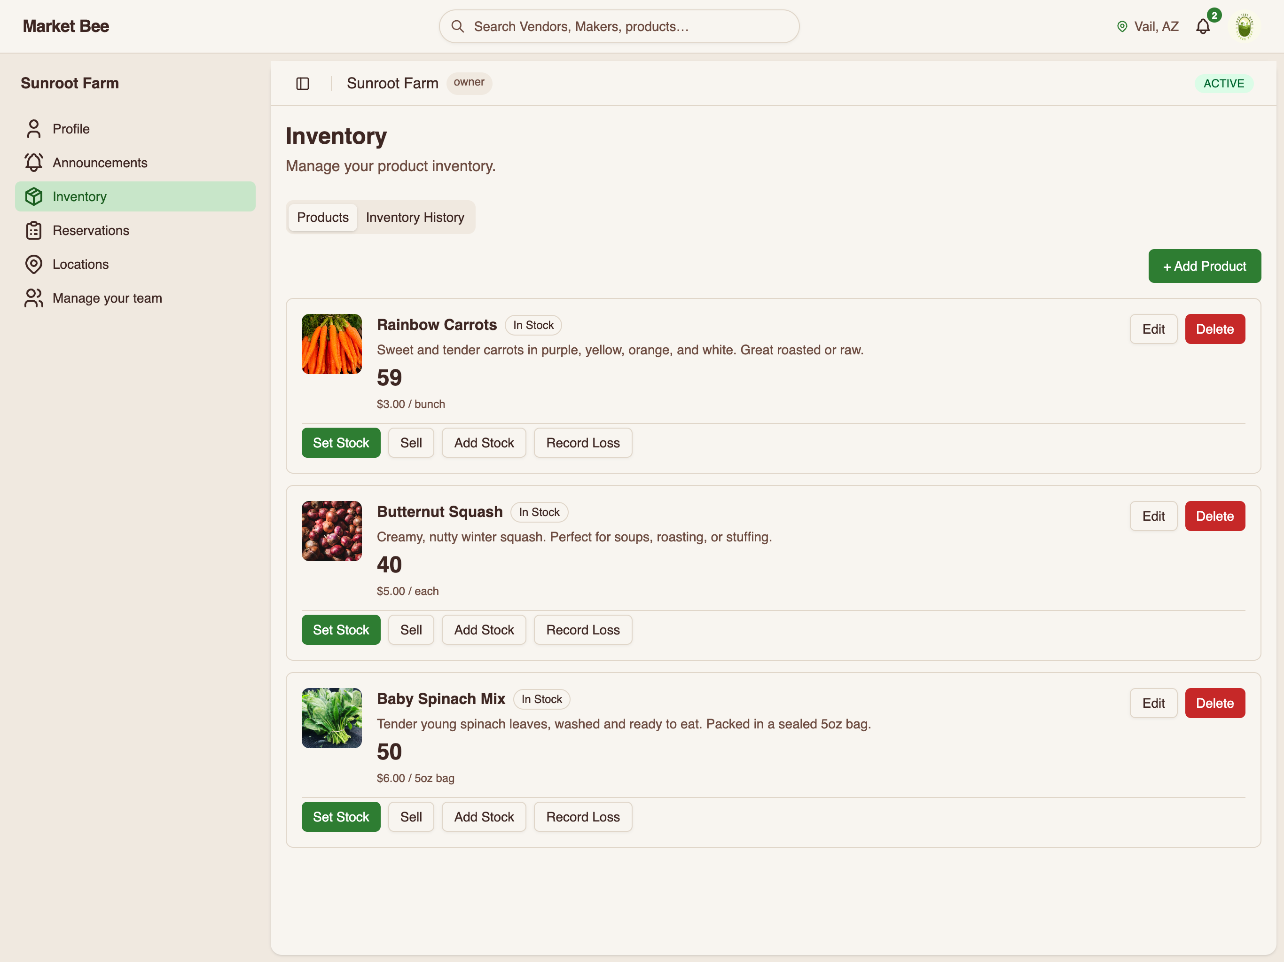
Task: Set Stock for Baby Spinach Mix
Action: point(341,817)
